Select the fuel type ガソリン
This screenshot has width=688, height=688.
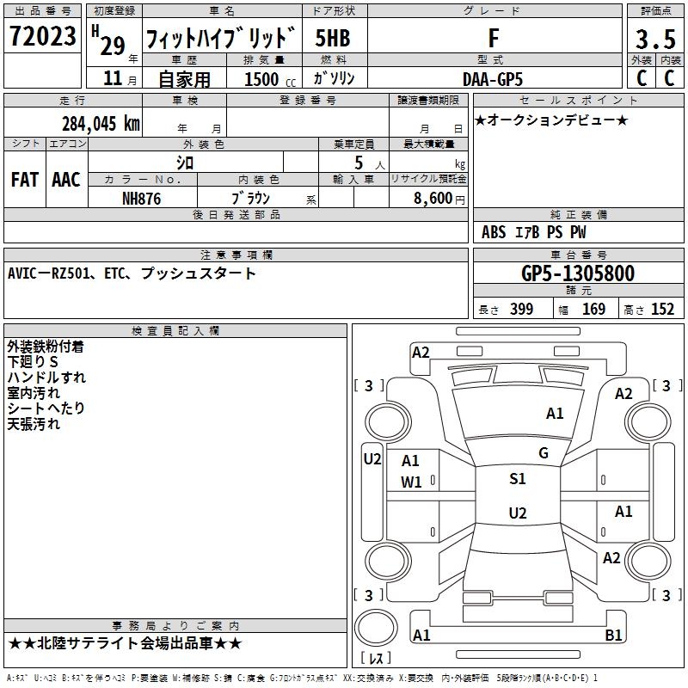(x=334, y=78)
